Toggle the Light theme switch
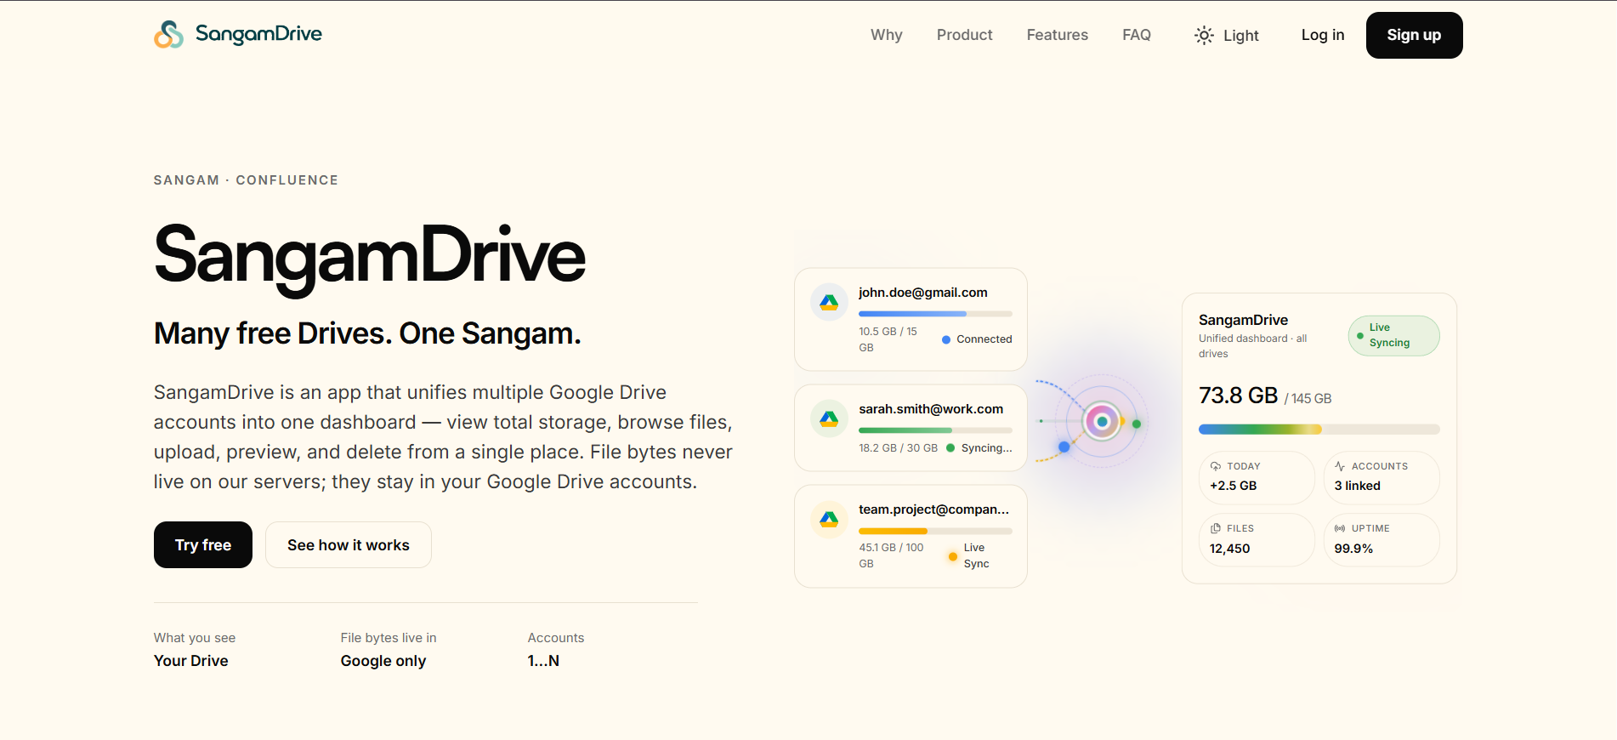The height and width of the screenshot is (740, 1617). click(1227, 35)
